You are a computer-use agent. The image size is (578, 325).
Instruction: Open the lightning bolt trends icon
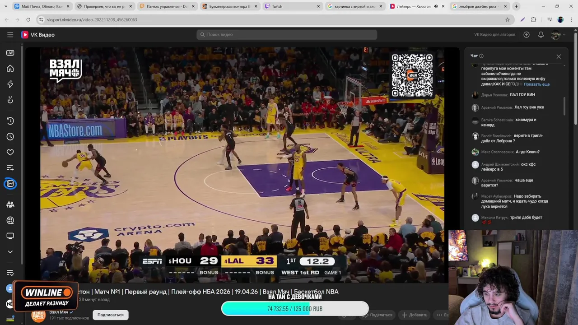10,84
